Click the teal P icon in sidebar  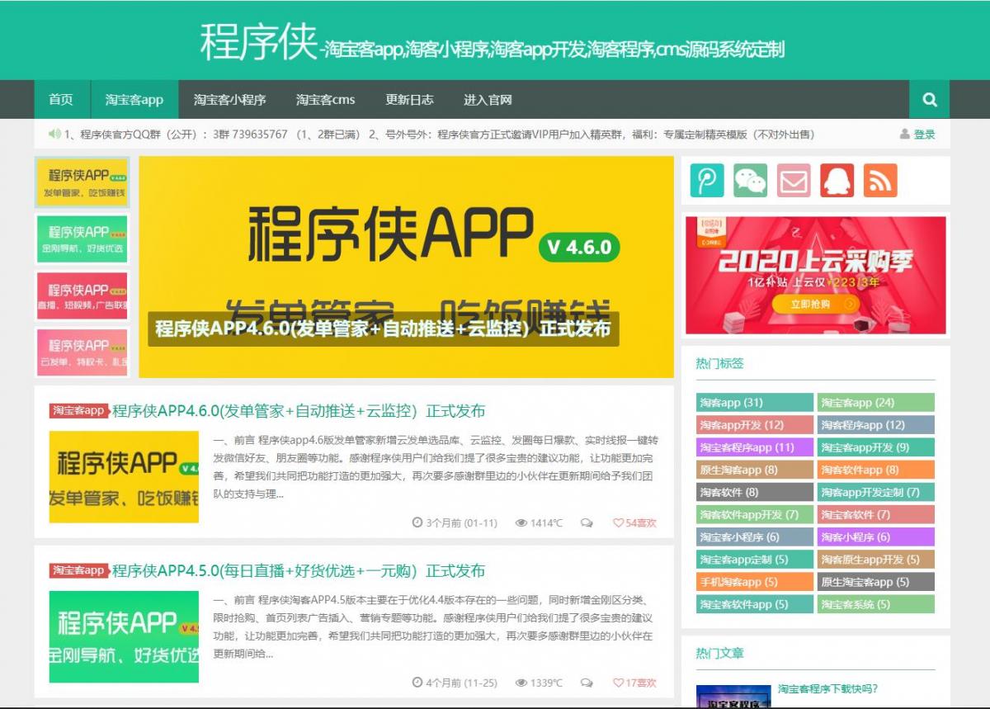pyautogui.click(x=707, y=181)
